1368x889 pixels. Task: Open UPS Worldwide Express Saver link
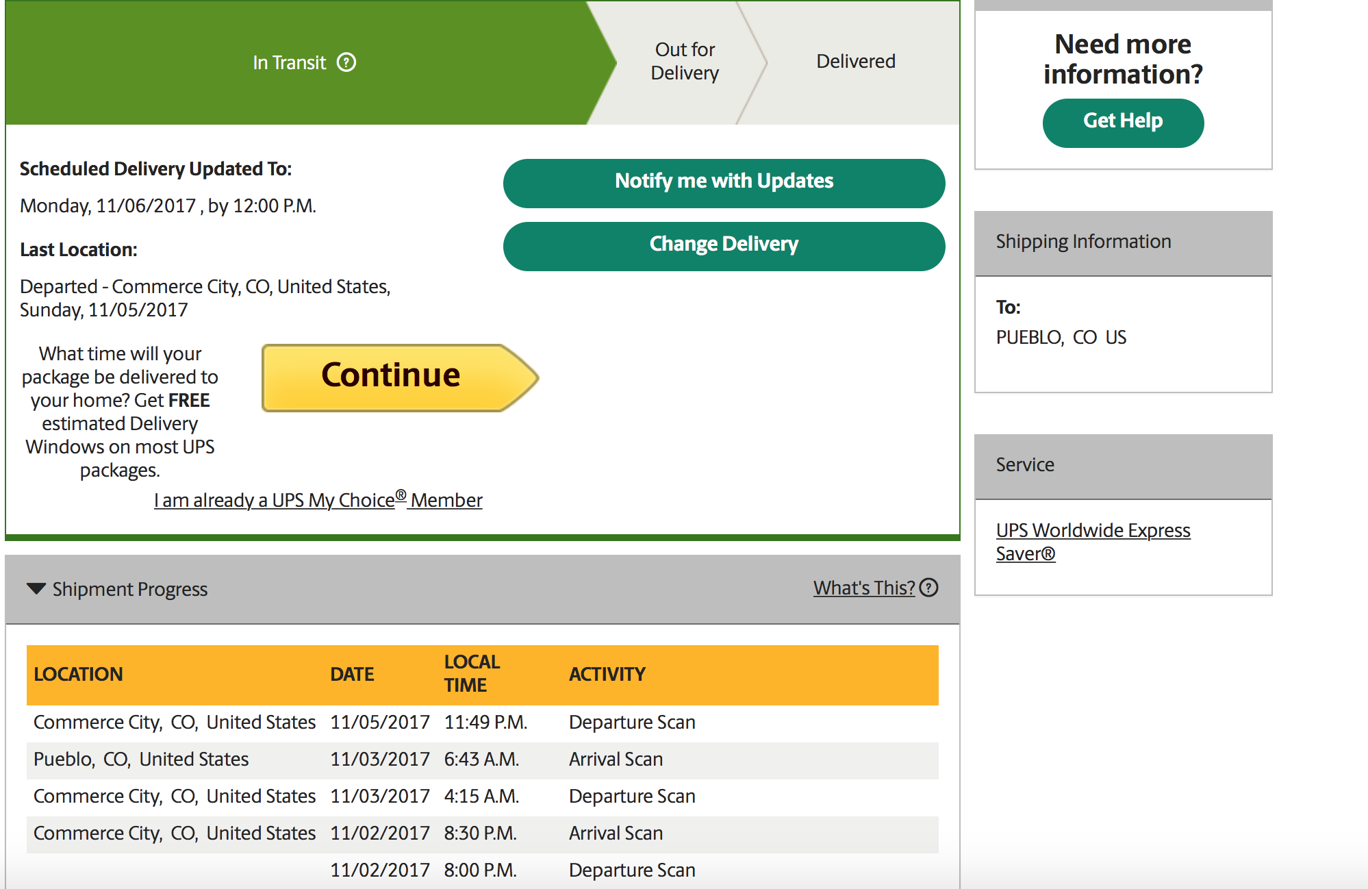1093,542
